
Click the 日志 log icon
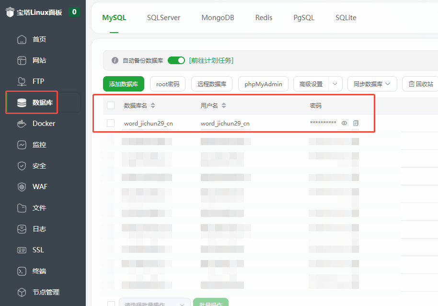coord(22,229)
